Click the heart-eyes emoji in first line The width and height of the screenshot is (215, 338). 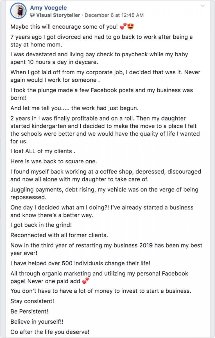click(130, 27)
